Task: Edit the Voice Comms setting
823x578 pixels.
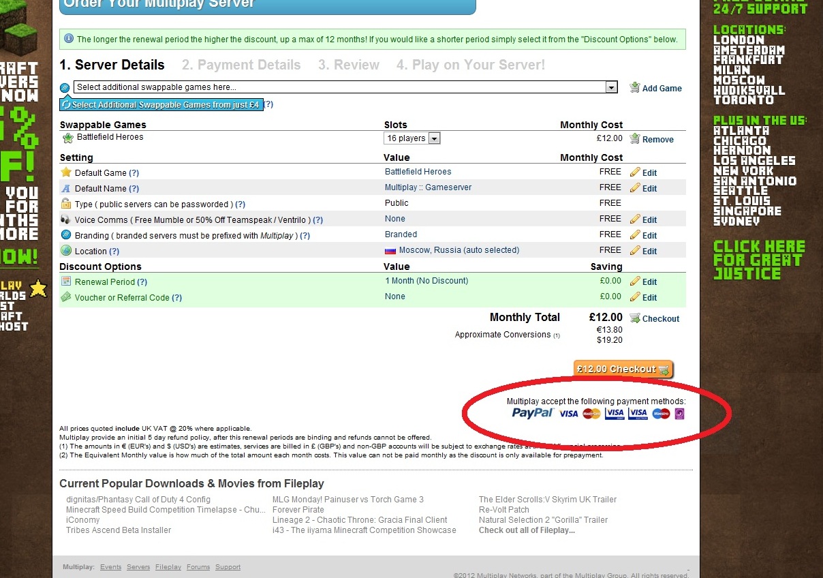Action: click(649, 219)
